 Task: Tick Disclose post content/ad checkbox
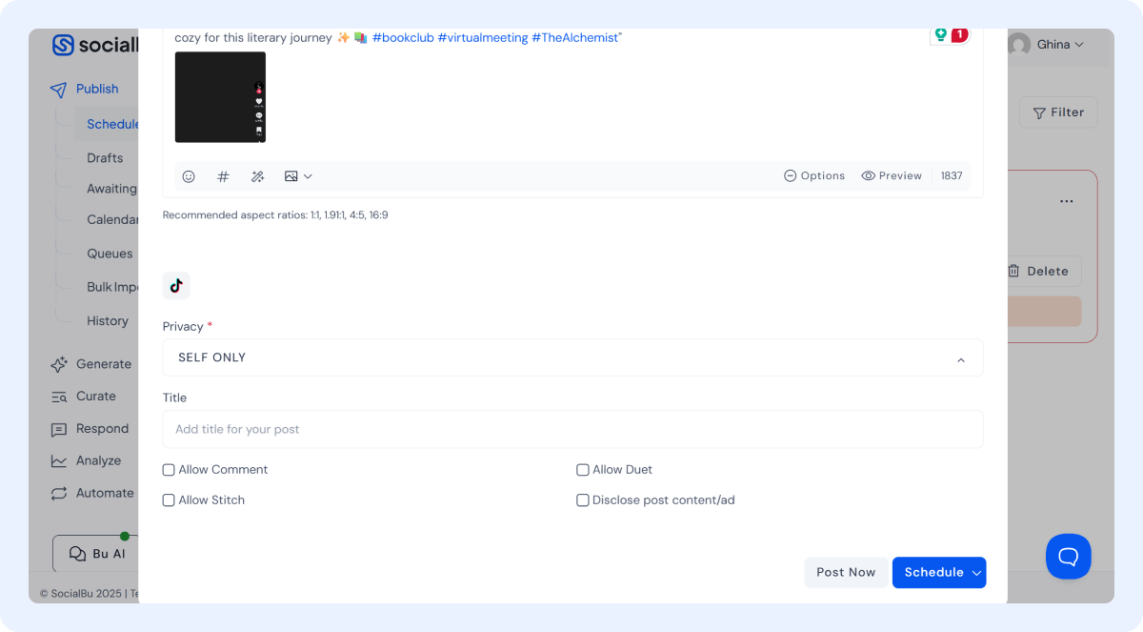[583, 500]
